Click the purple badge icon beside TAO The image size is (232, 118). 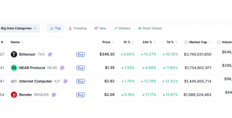tap(50, 54)
